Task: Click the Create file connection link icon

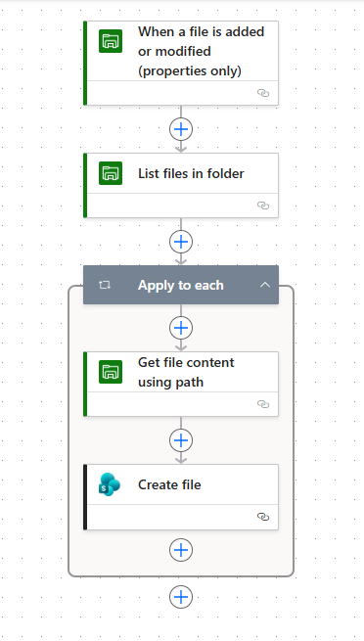Action: [263, 517]
